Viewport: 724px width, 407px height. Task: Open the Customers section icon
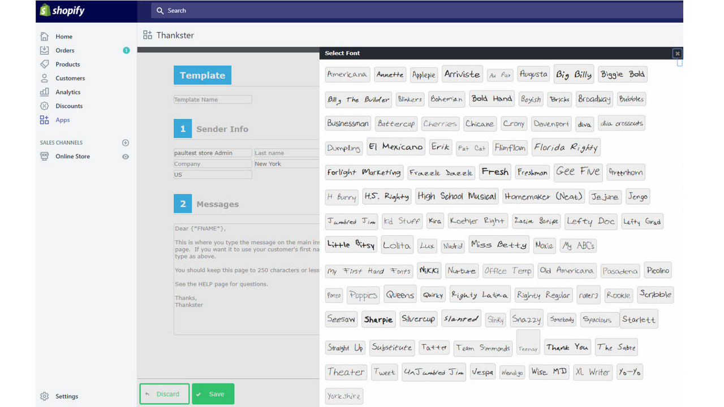tap(45, 78)
